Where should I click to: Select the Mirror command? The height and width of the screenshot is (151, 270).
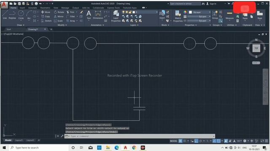[59, 16]
